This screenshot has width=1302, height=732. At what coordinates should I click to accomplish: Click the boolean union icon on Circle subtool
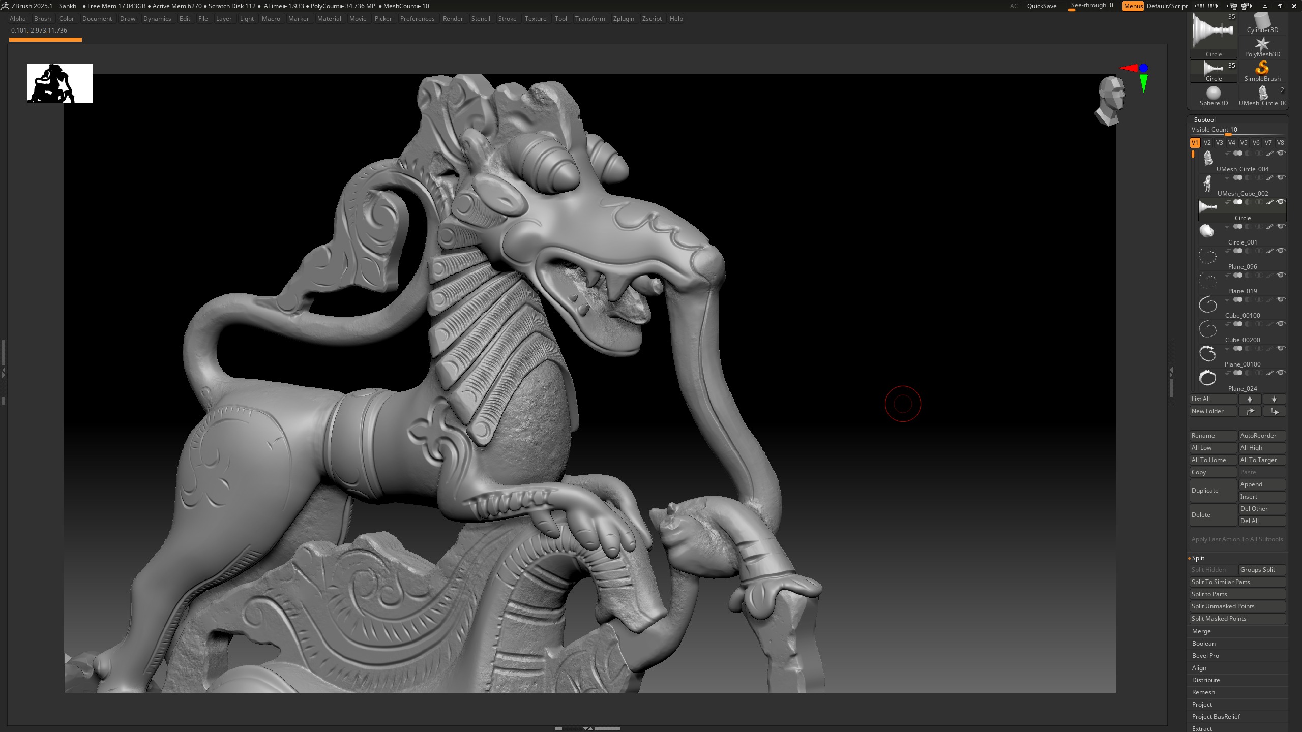coord(1238,202)
